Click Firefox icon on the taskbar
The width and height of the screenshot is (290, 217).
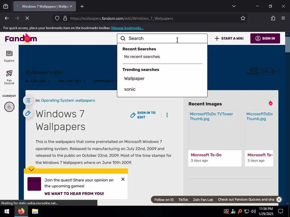point(21,211)
